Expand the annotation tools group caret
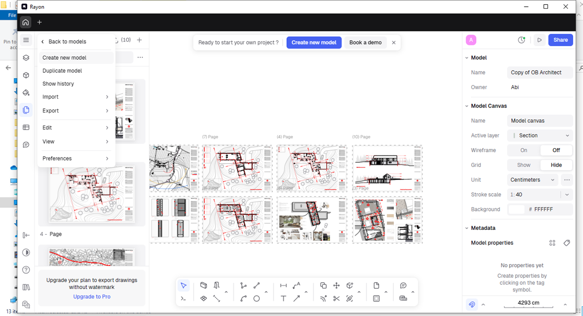Viewport: 583px width, 316px height. pyautogui.click(x=306, y=292)
